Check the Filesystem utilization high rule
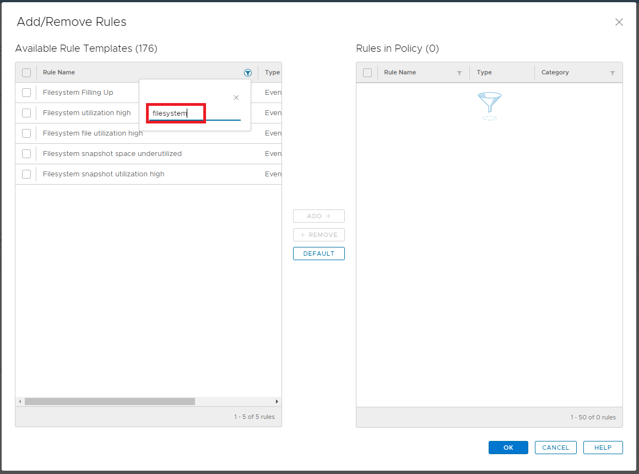The height and width of the screenshot is (474, 639). point(26,113)
